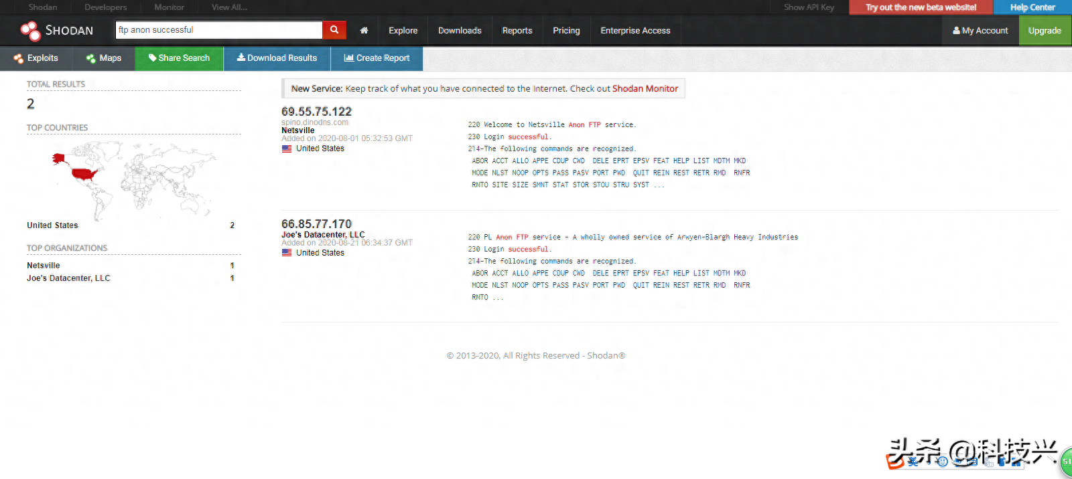Open the Developers top-bar link

click(x=105, y=7)
